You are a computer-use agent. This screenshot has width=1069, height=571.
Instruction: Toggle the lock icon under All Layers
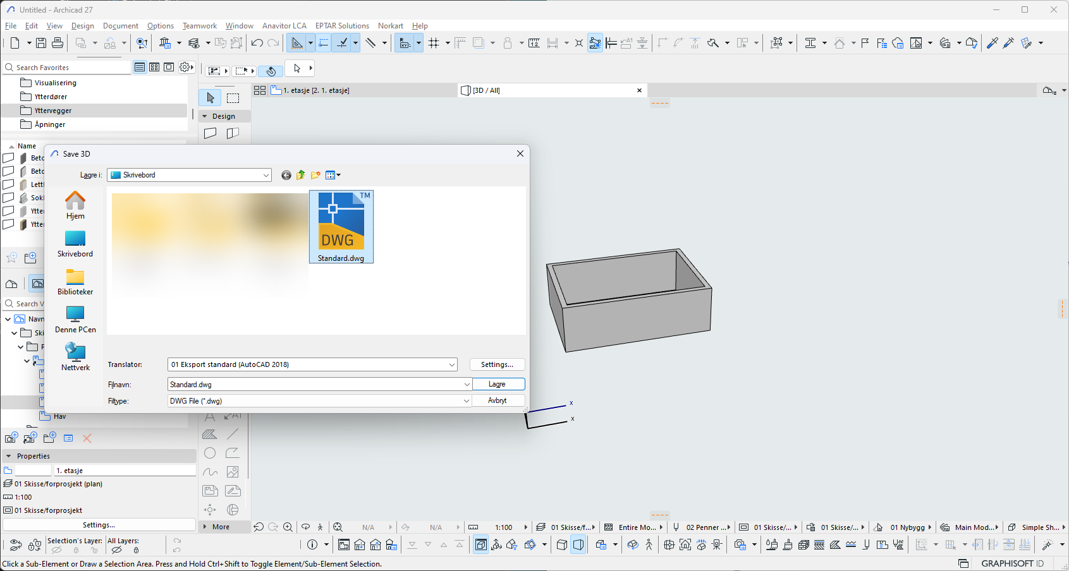(136, 550)
